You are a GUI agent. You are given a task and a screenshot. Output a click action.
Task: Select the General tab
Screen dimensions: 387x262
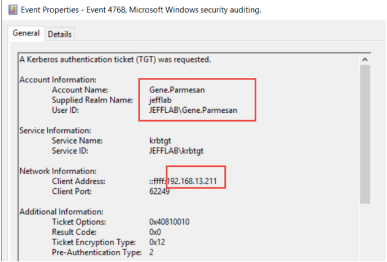pos(26,33)
